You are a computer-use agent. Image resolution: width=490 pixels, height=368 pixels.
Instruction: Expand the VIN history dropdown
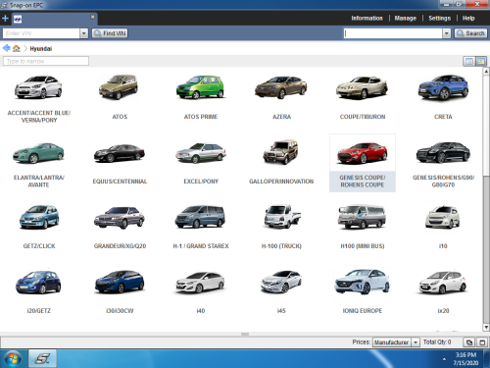[84, 33]
